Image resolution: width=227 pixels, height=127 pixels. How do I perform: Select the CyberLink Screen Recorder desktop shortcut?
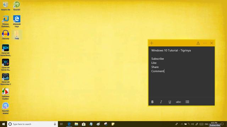6,65
